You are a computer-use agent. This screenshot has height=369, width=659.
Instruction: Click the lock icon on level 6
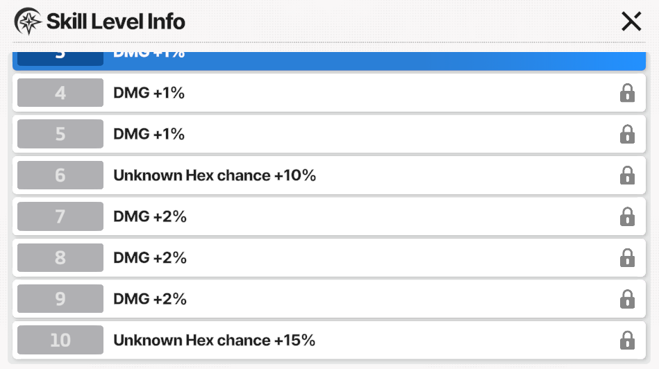pos(627,175)
